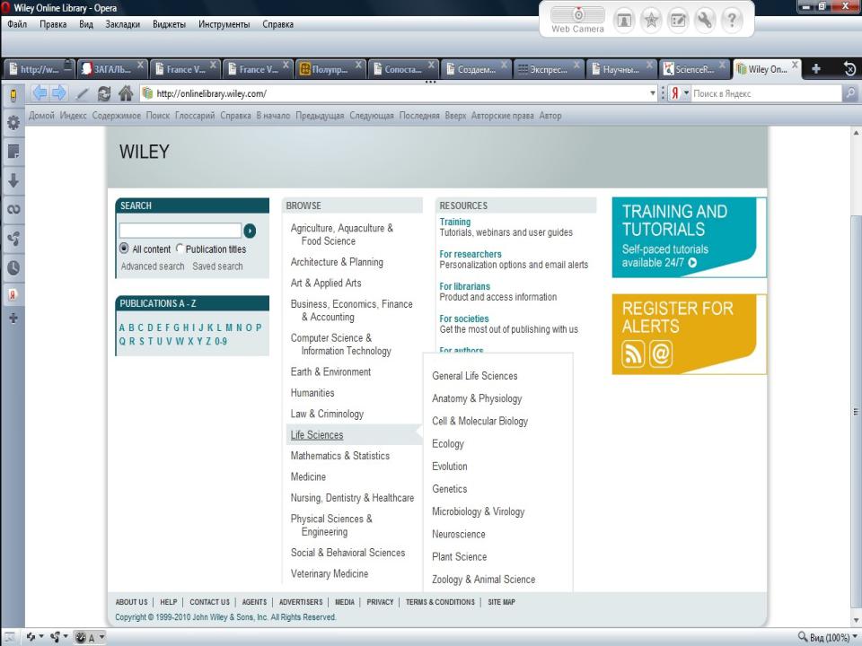Screen dimensions: 862x646
Task: Open the sync status bar dropdown arrow
Action: [41, 637]
